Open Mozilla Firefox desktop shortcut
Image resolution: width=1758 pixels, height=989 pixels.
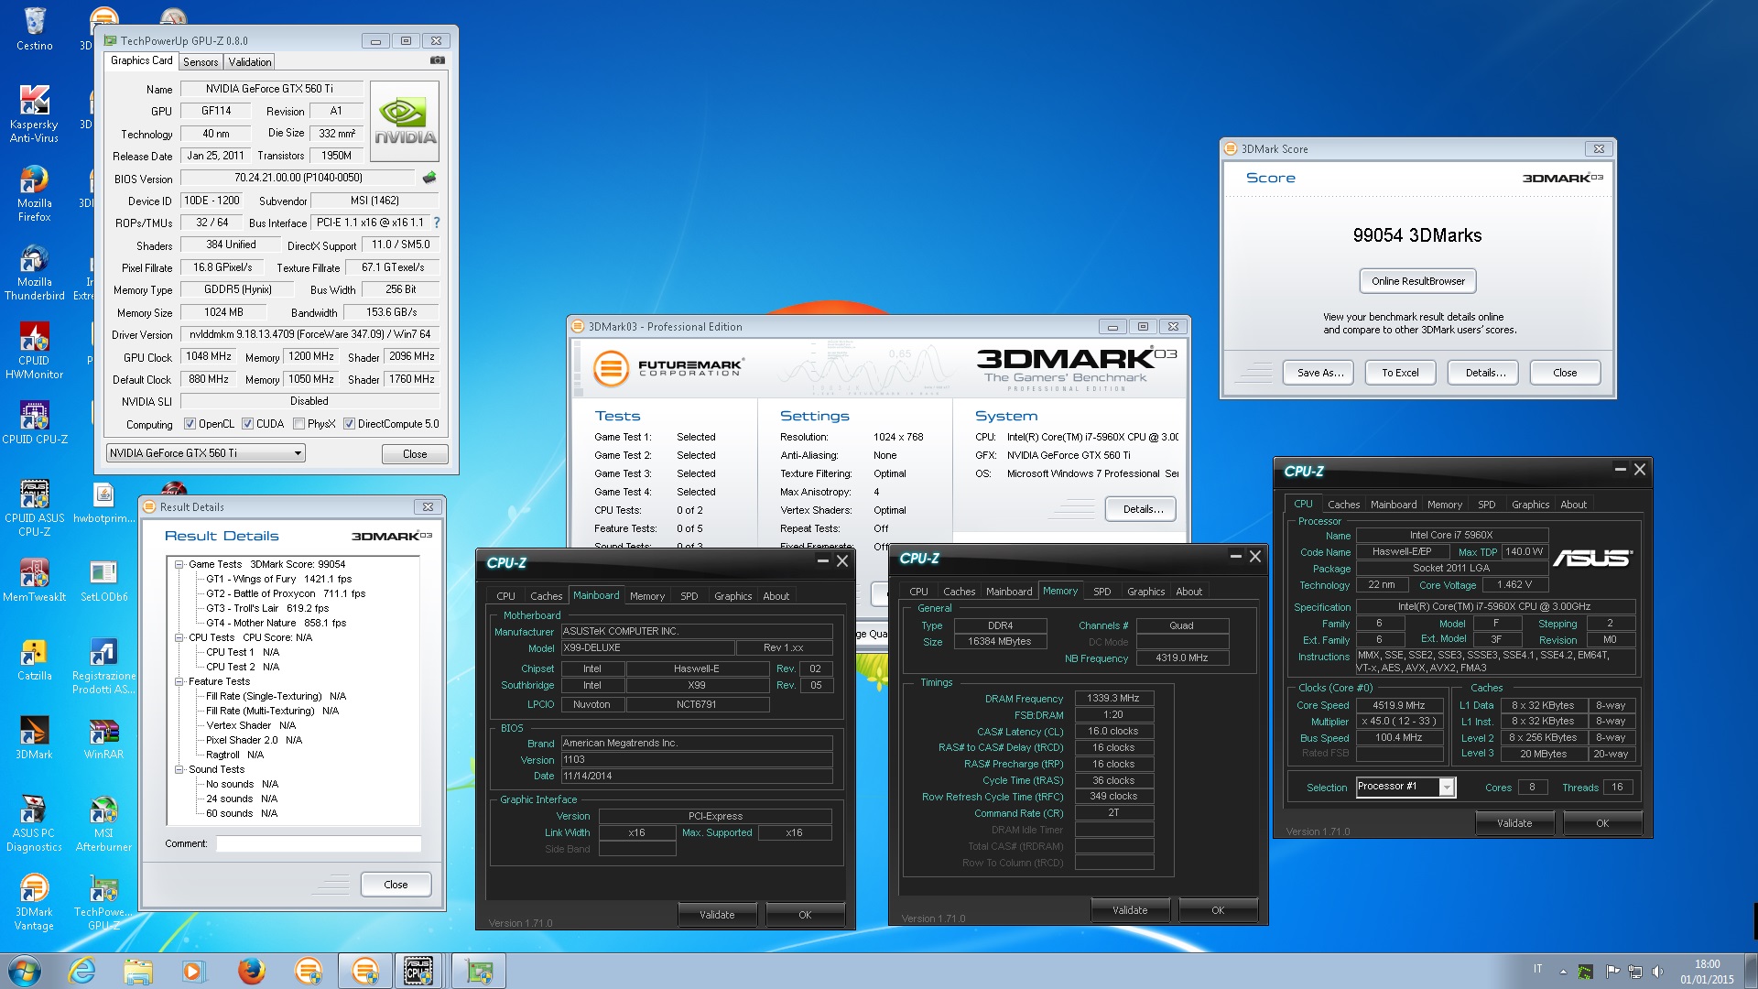tap(35, 193)
